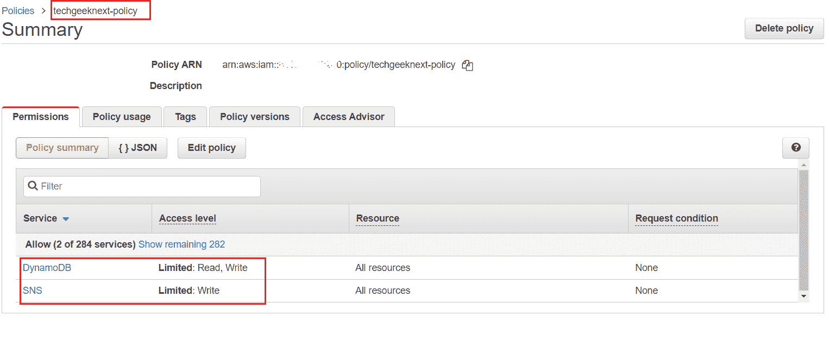Screen dimensions: 829x353
Task: Copy the Policy ARN using copy icon
Action: coord(467,65)
